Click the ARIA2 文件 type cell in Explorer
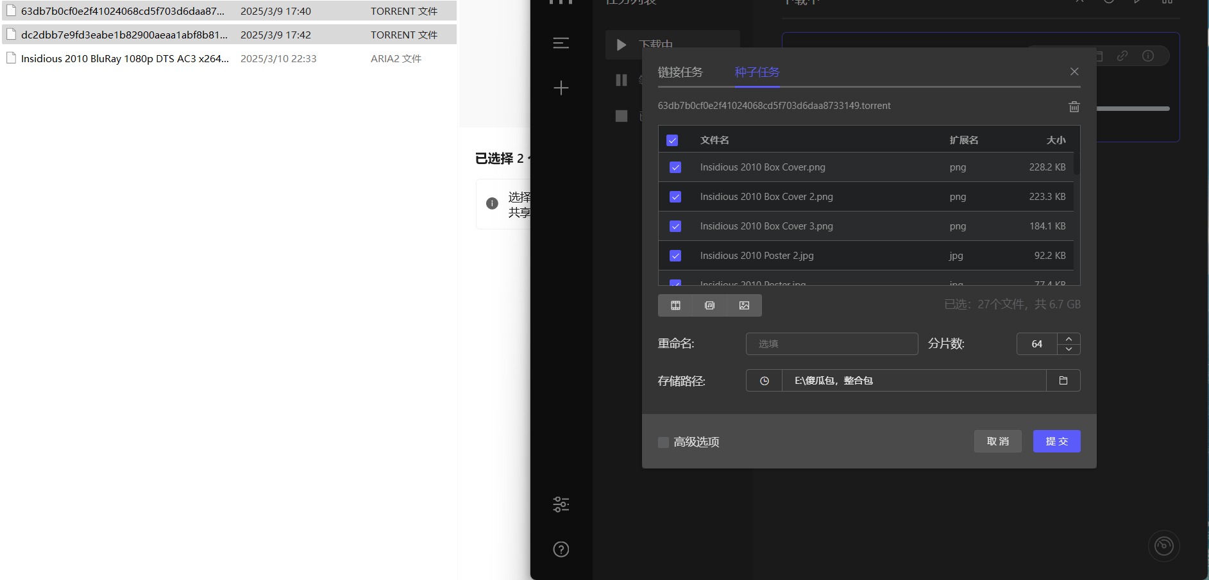The height and width of the screenshot is (580, 1209). (396, 58)
